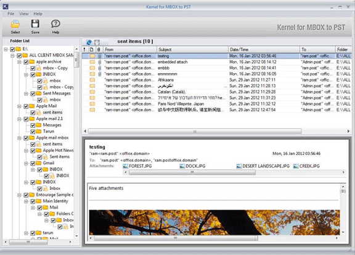Viewport: 355px width, 255px height.
Task: Click the refresh icon beside sent items
Action: click(x=89, y=42)
